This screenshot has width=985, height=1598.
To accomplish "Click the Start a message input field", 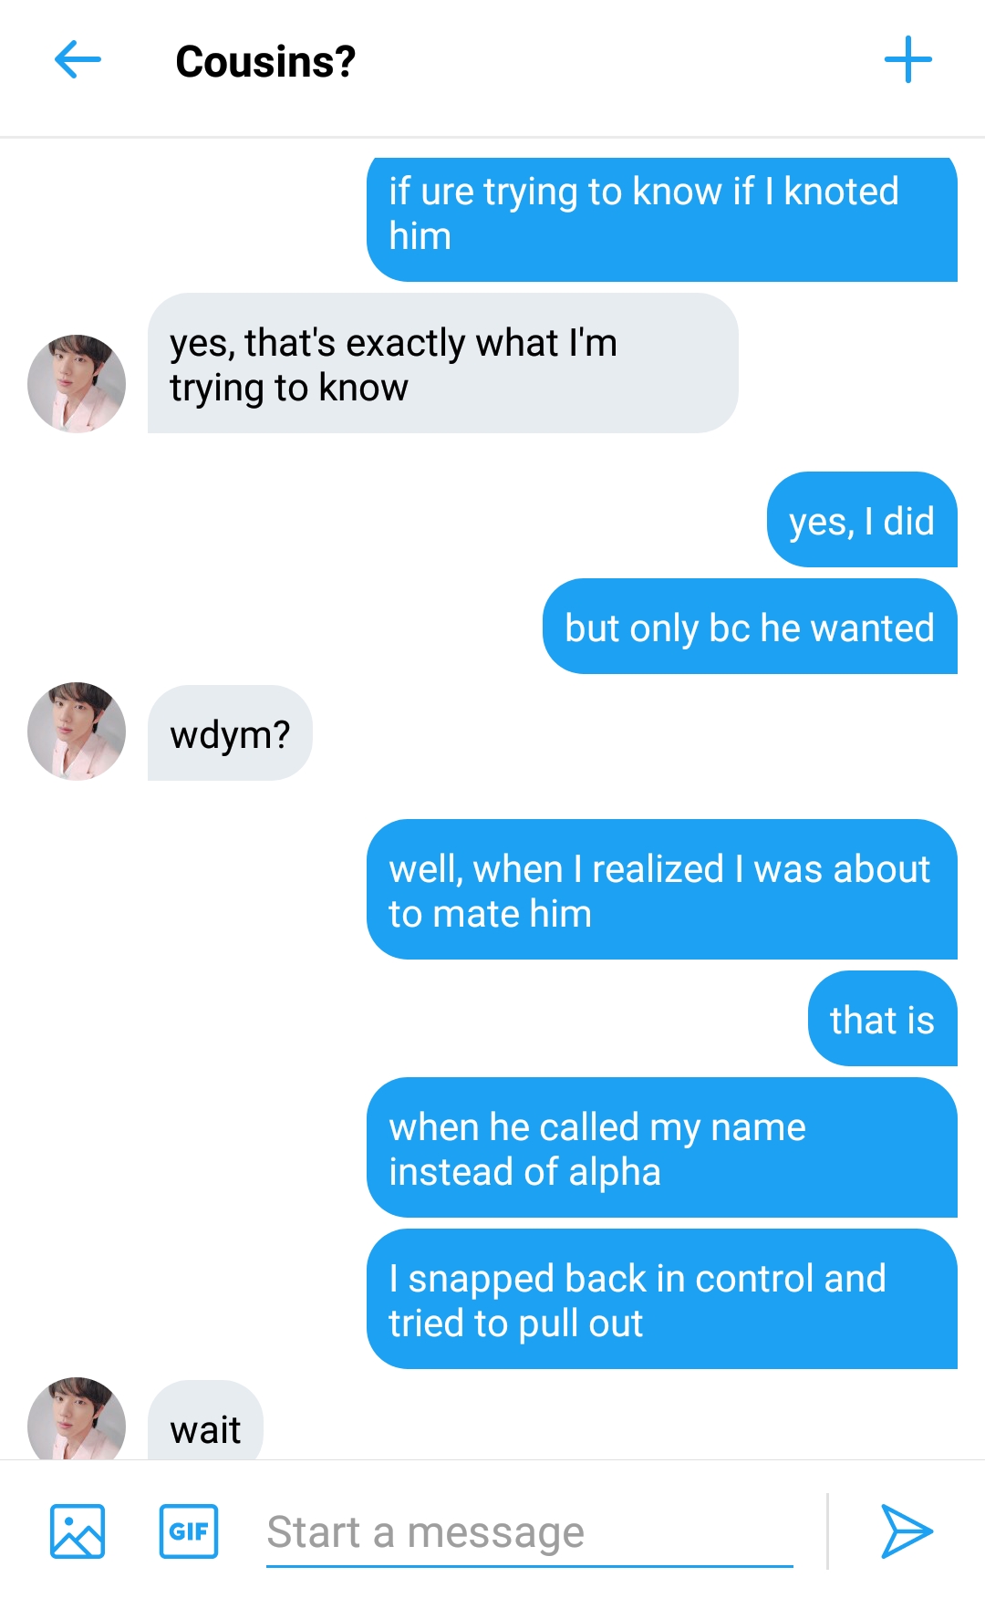I will 530,1532.
